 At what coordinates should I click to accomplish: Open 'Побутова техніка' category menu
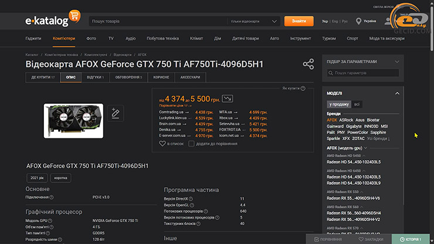click(x=163, y=39)
